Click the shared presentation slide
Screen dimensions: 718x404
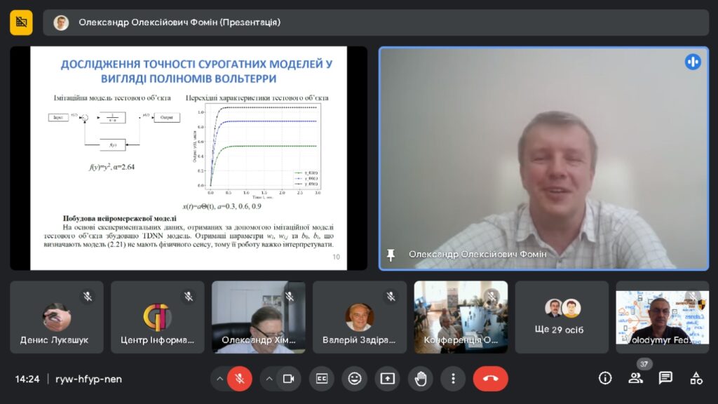click(x=188, y=158)
